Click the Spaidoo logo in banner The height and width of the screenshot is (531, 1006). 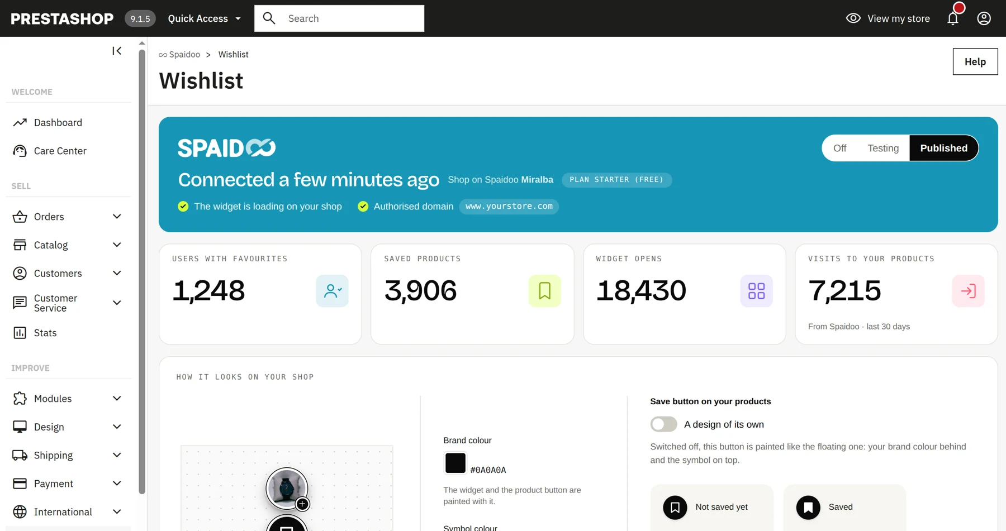(226, 148)
